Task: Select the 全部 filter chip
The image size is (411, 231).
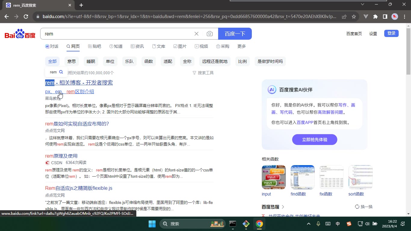Action: click(52, 61)
